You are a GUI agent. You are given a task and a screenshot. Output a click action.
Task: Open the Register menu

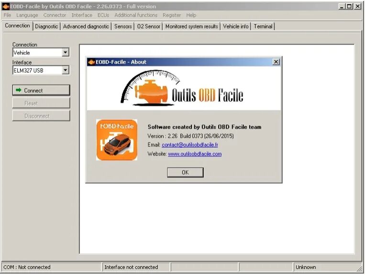172,15
